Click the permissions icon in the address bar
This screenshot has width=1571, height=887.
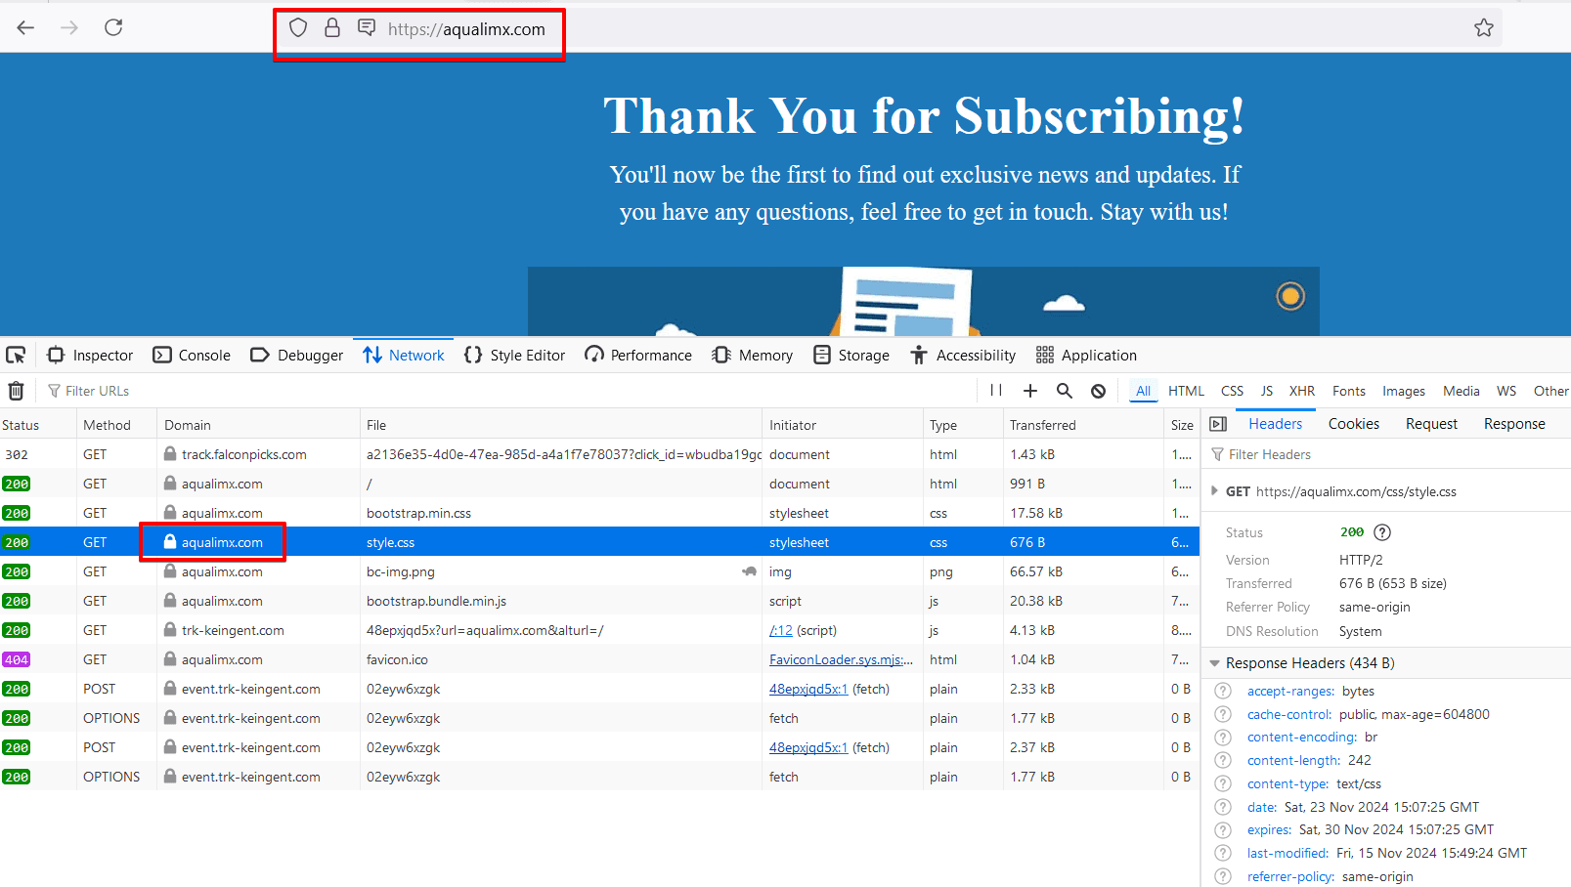coord(367,27)
